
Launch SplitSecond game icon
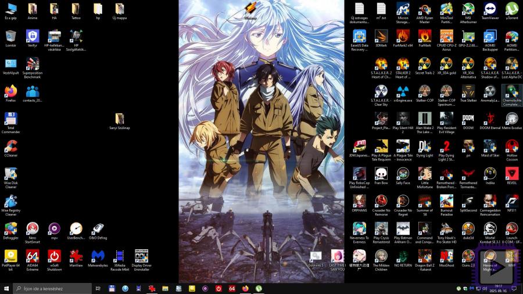(468, 204)
